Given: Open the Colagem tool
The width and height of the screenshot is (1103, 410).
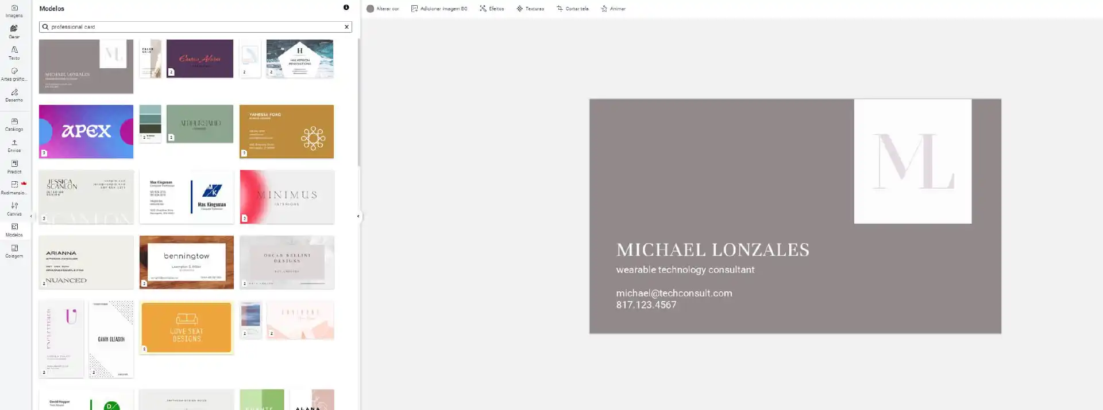Looking at the screenshot, I should click(14, 251).
